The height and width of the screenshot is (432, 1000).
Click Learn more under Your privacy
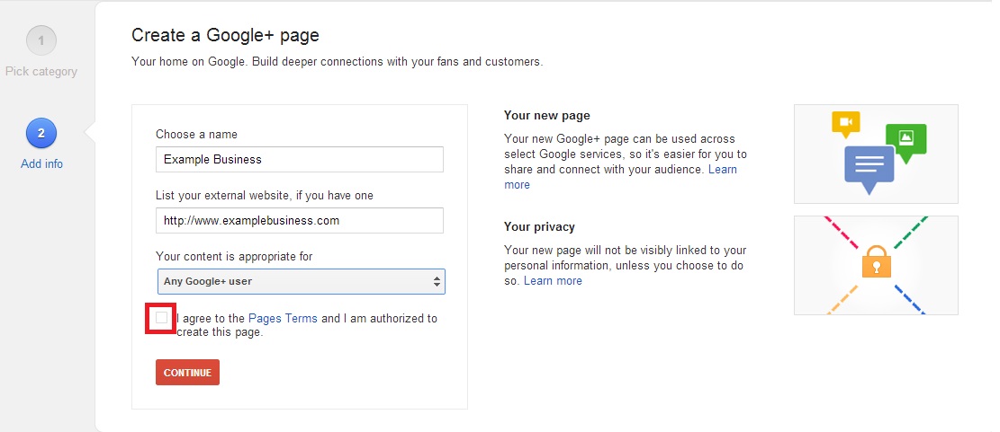coord(553,280)
